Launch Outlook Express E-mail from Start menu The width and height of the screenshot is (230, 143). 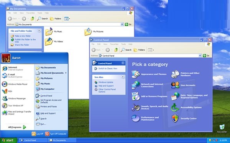point(12,76)
